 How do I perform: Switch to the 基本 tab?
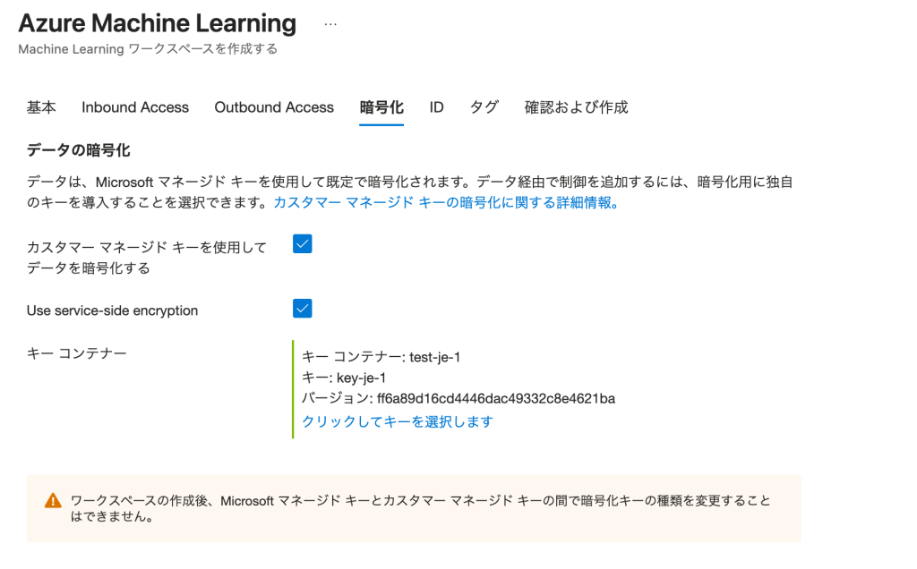(x=41, y=107)
